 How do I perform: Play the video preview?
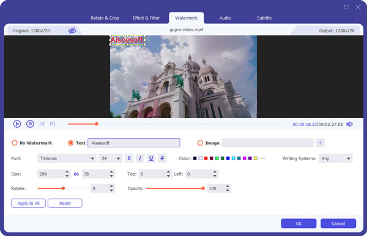[x=17, y=124]
